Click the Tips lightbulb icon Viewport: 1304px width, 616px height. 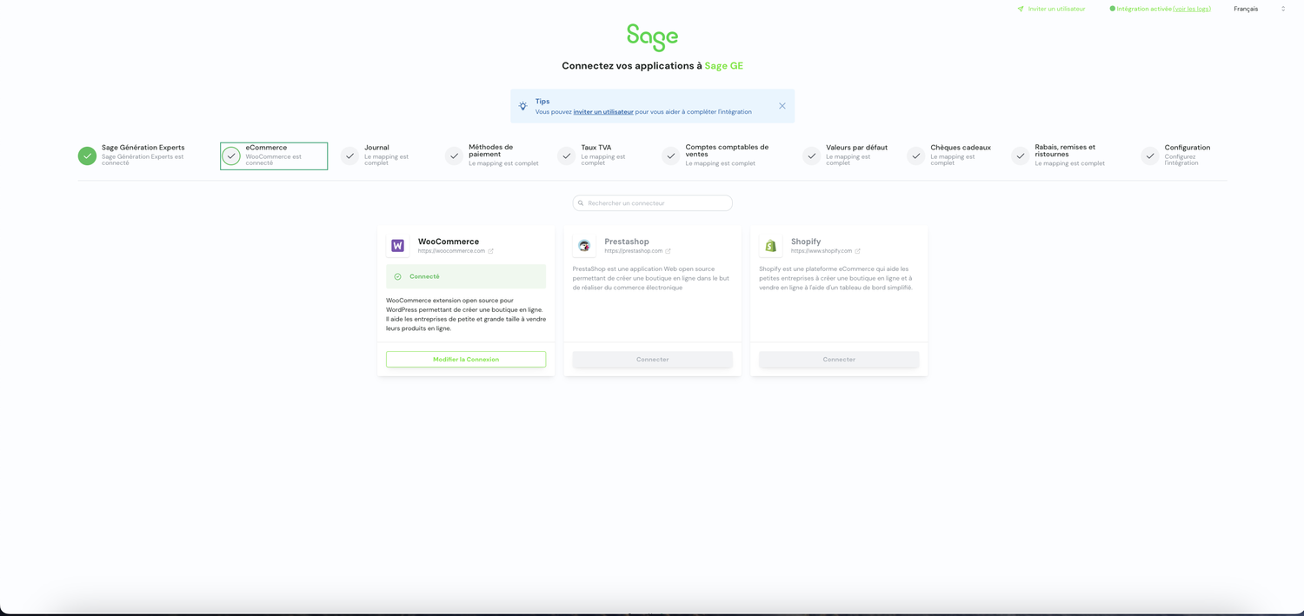(522, 106)
